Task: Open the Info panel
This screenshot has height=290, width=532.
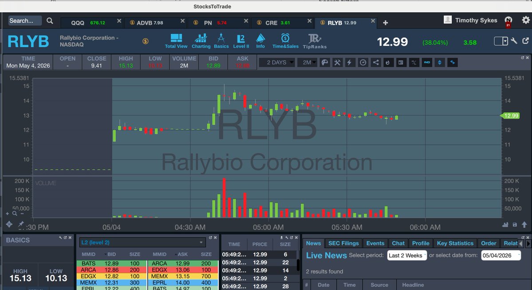Action: [x=260, y=41]
